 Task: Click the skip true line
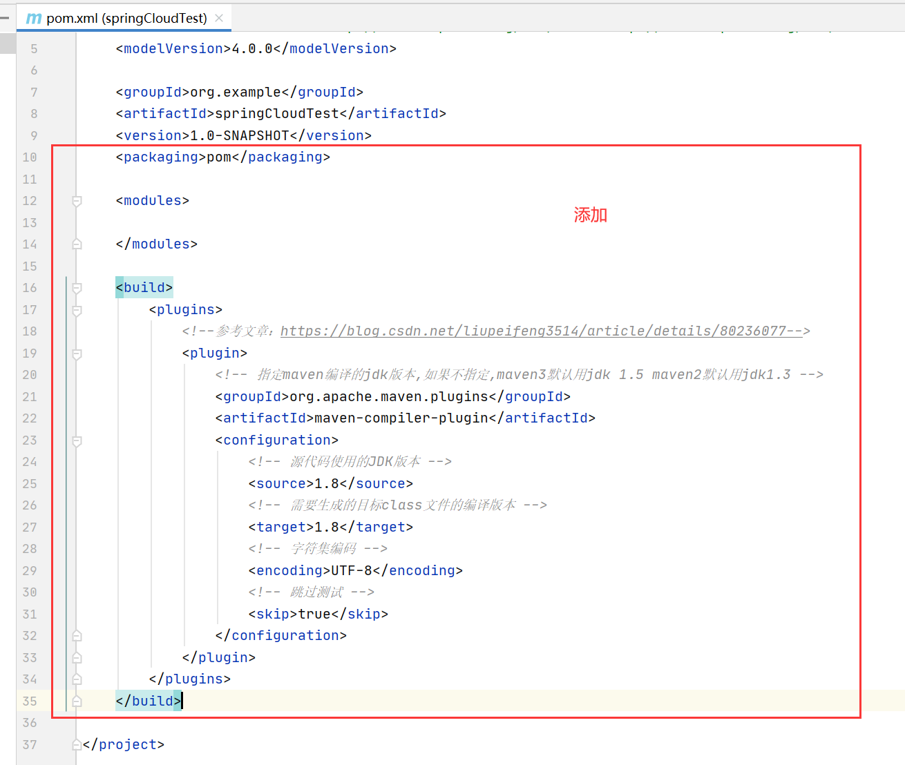click(318, 614)
